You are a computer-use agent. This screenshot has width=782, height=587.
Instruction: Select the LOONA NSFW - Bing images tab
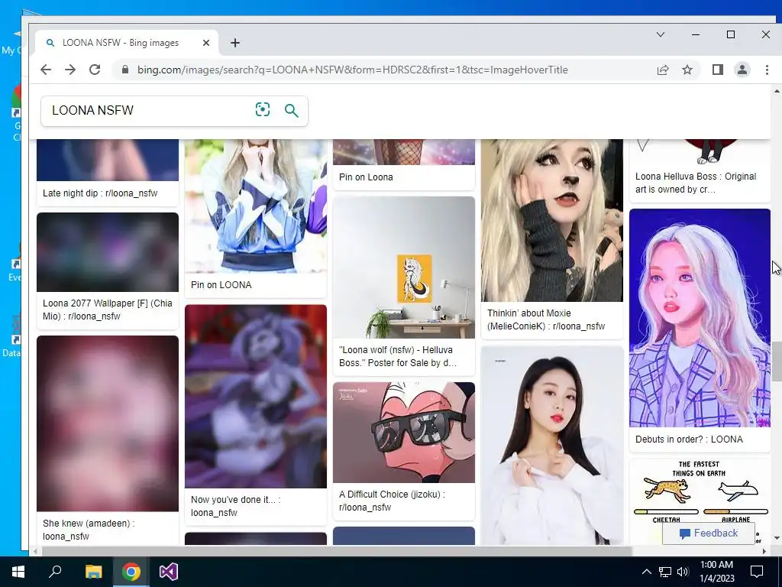coord(127,43)
